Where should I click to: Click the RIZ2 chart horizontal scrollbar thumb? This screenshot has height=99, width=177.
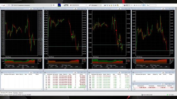(40, 70)
